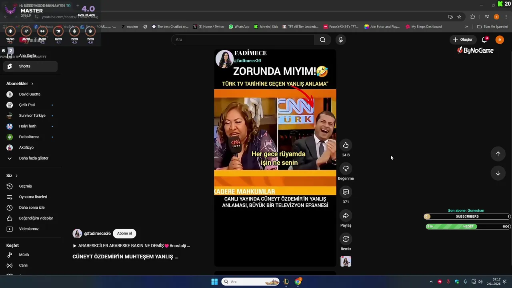Open Join Fotor and Play bookmark

(x=382, y=27)
